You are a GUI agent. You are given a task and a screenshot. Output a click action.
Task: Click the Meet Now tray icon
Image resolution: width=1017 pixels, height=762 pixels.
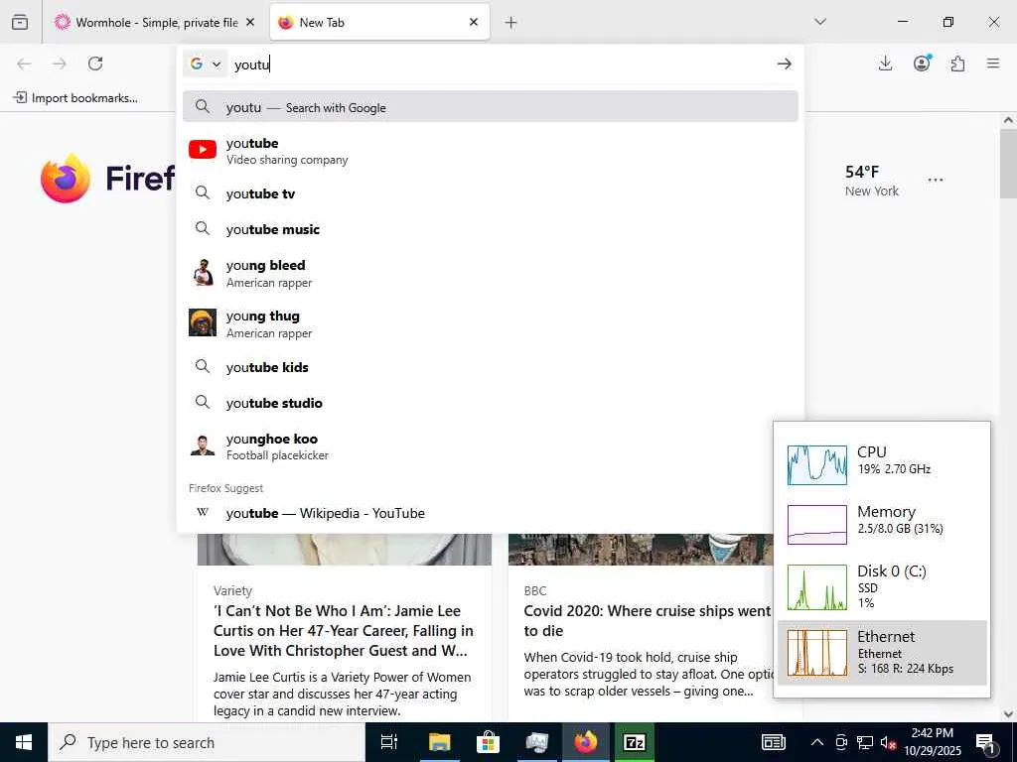(x=841, y=742)
